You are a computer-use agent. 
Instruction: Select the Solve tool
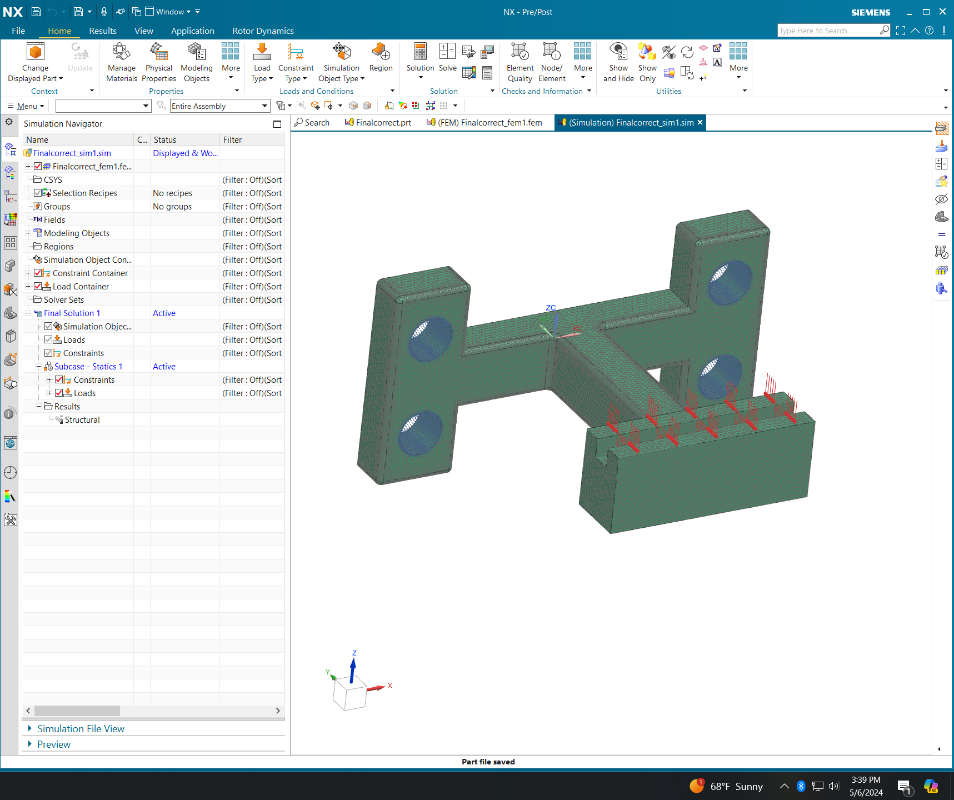click(x=447, y=61)
